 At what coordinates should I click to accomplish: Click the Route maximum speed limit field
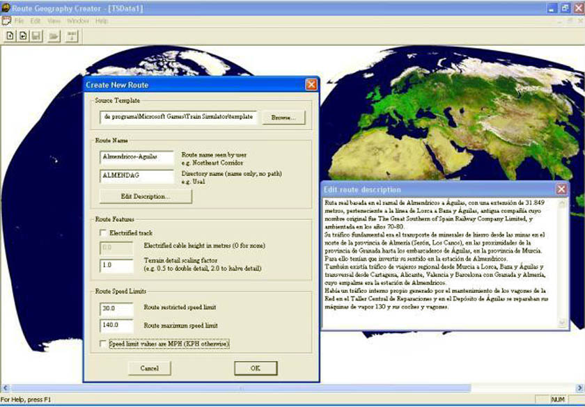pyautogui.click(x=116, y=324)
